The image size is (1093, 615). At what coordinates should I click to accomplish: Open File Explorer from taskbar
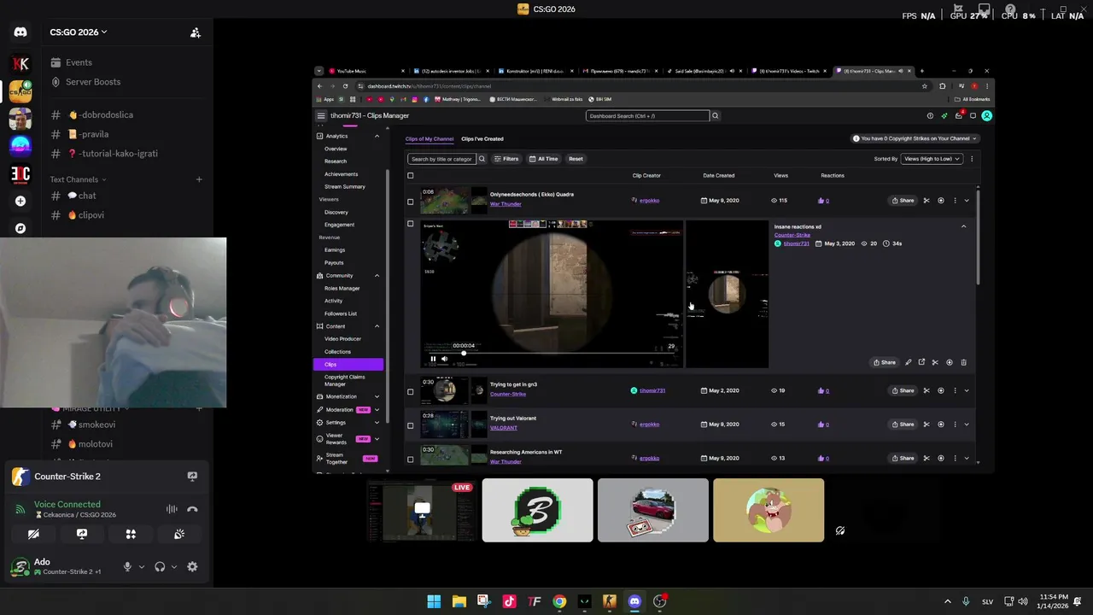click(x=459, y=601)
